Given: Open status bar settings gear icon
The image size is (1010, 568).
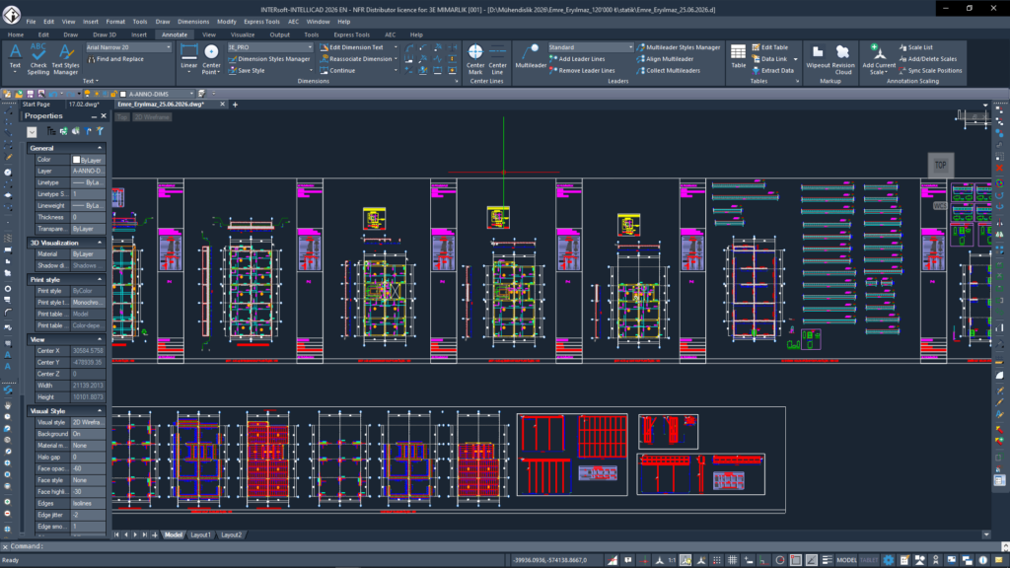Looking at the screenshot, I should pos(889,560).
